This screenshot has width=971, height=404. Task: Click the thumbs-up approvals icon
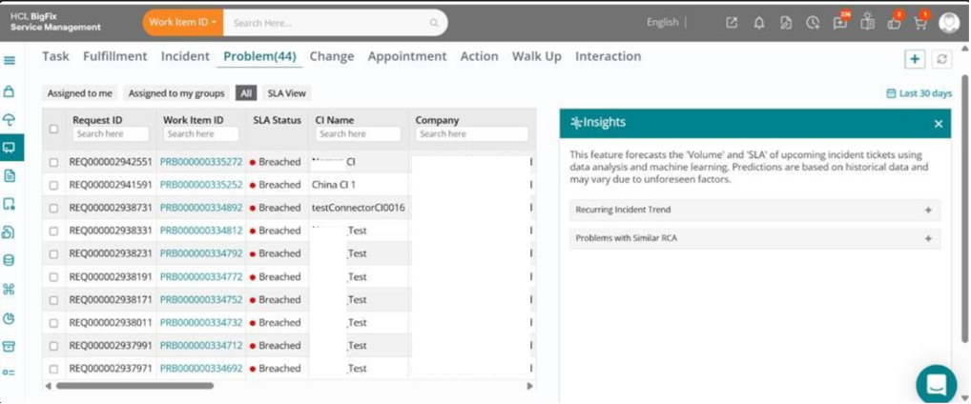point(894,23)
